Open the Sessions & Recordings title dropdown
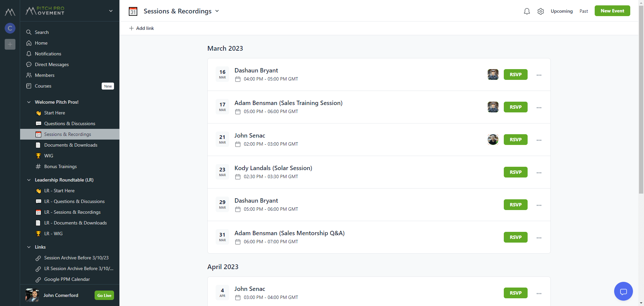 pyautogui.click(x=217, y=11)
